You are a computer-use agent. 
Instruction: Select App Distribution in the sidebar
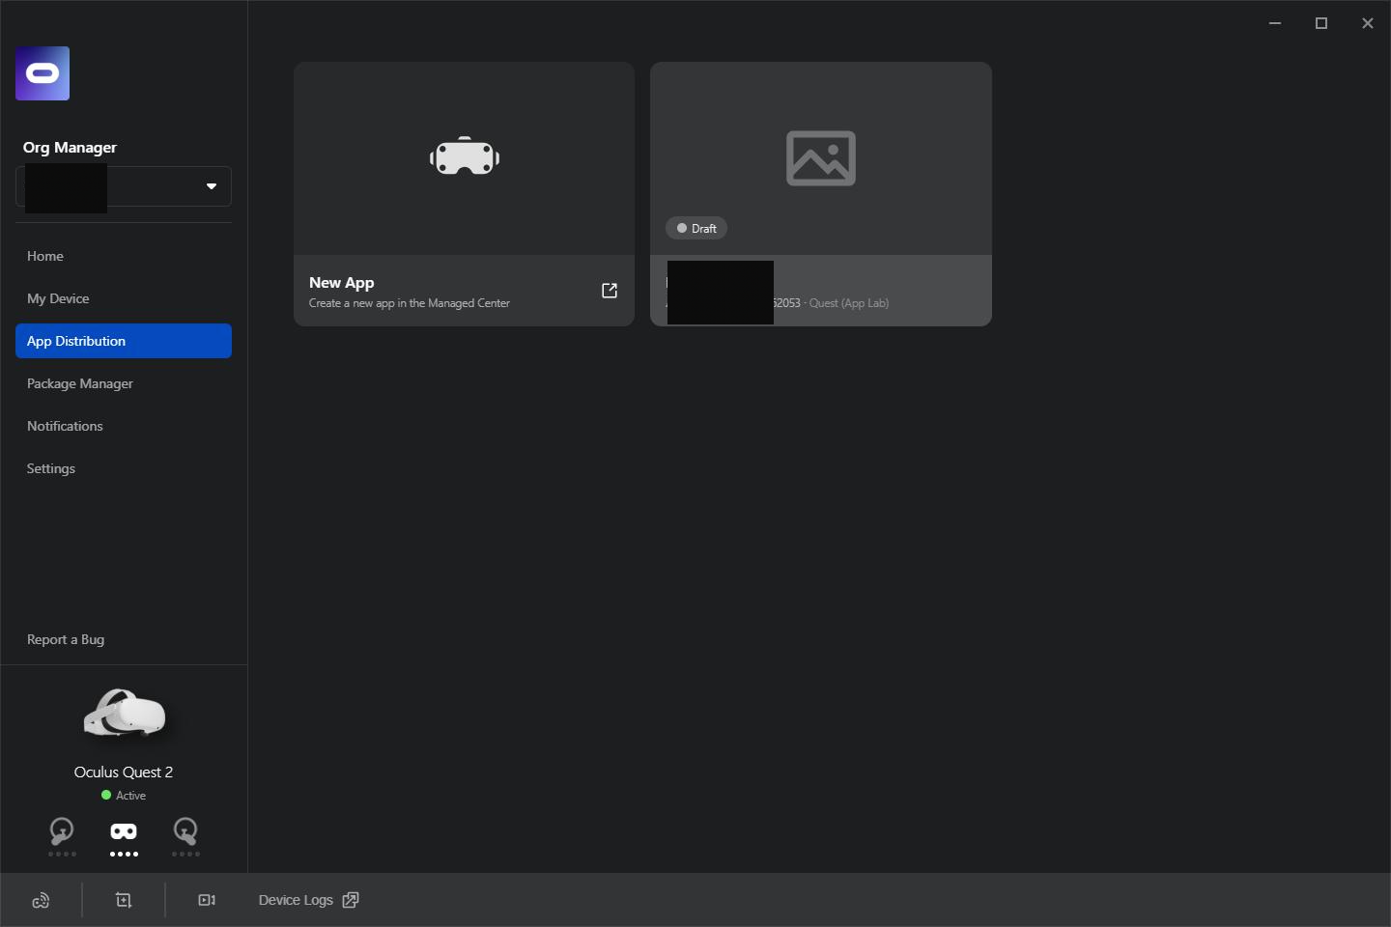point(124,341)
